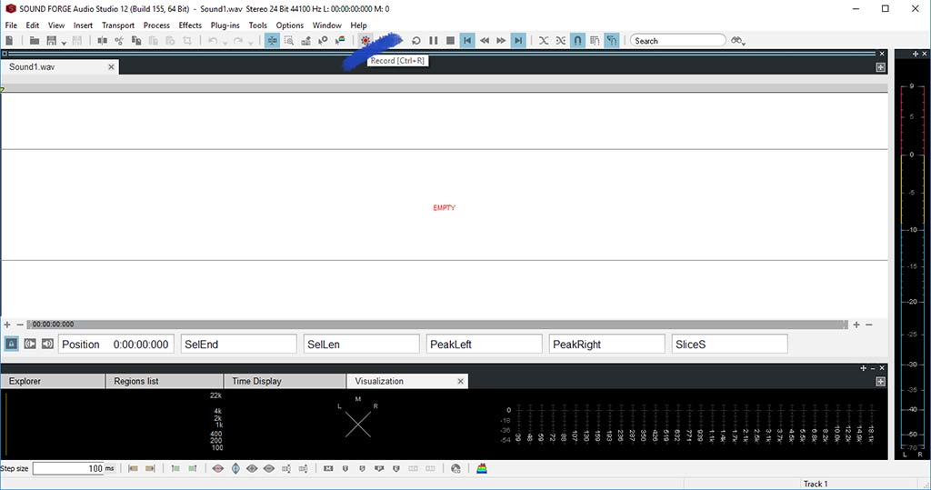Click the pink diamond marker icon in bottom toolbar
This screenshot has height=490, width=931.
(218, 468)
